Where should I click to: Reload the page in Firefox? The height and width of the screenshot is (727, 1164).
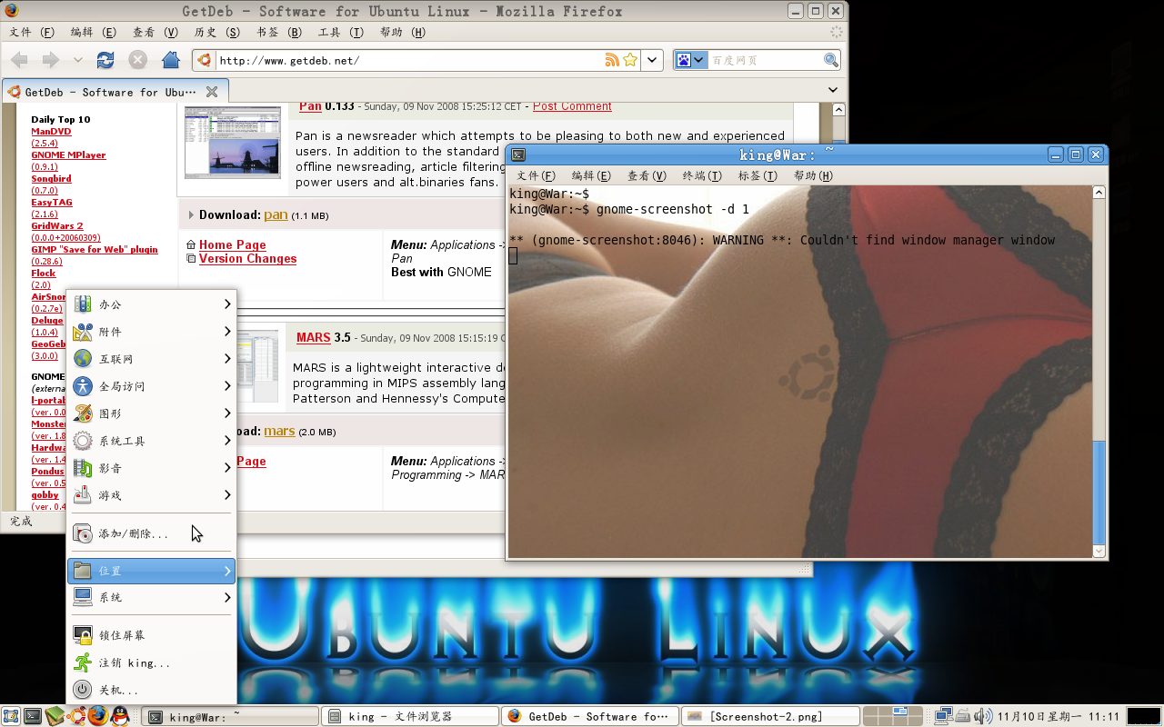pos(105,60)
